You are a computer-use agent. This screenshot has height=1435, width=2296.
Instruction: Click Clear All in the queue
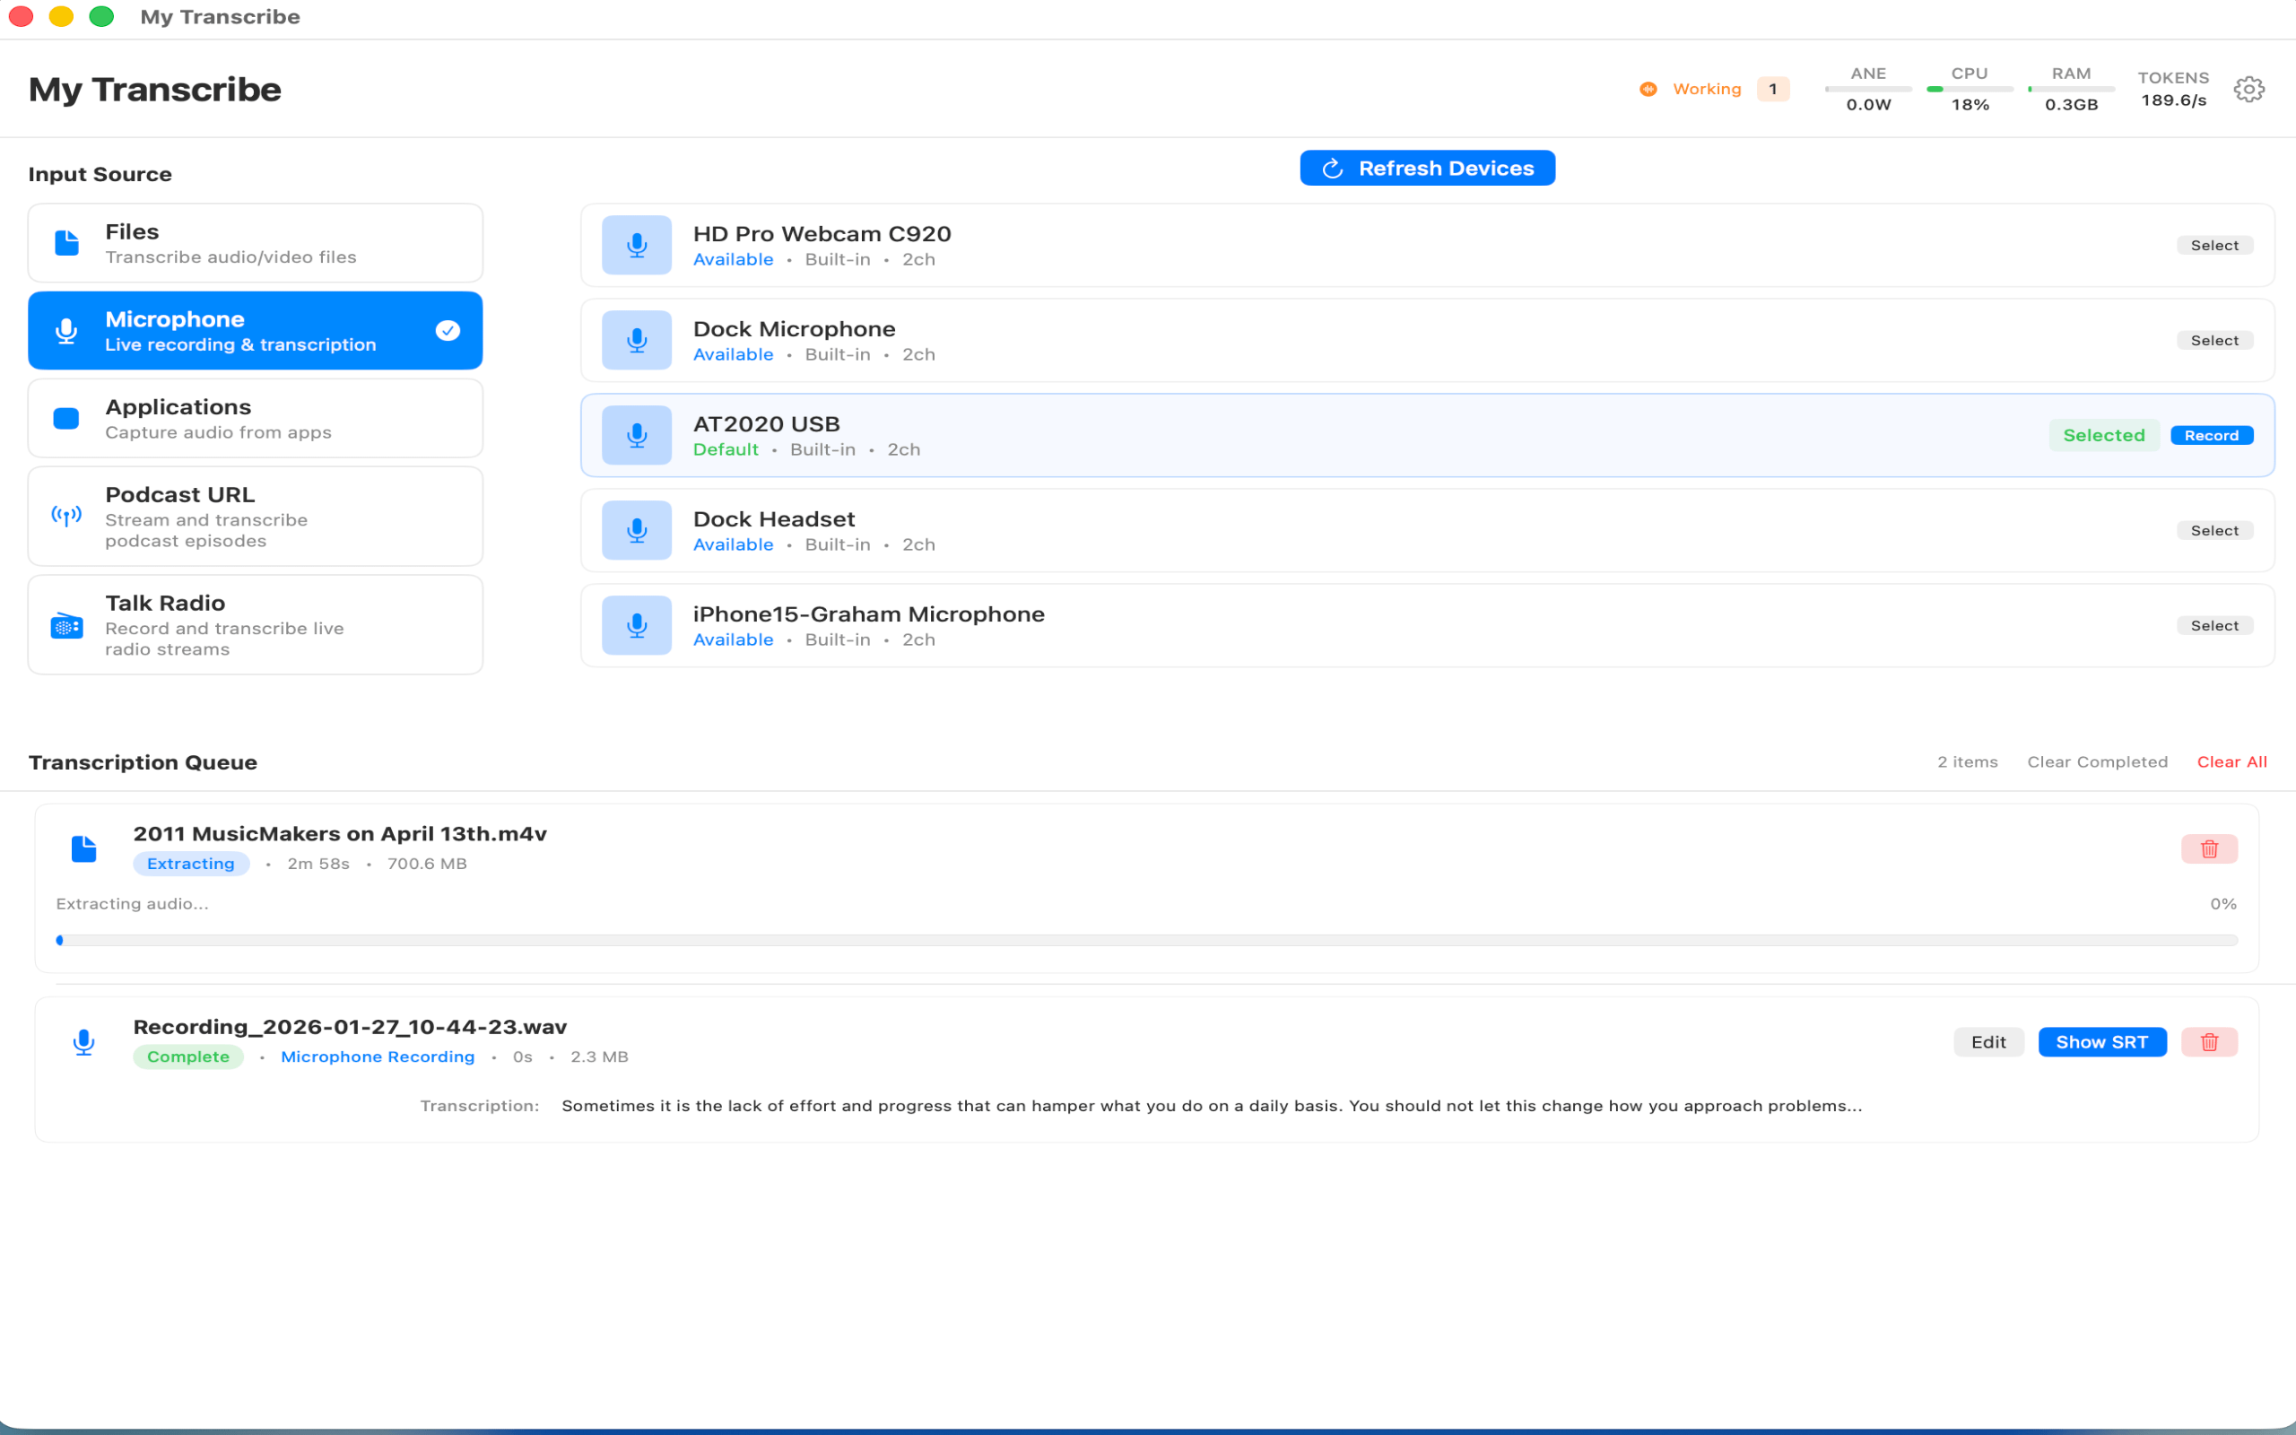coord(2231,761)
